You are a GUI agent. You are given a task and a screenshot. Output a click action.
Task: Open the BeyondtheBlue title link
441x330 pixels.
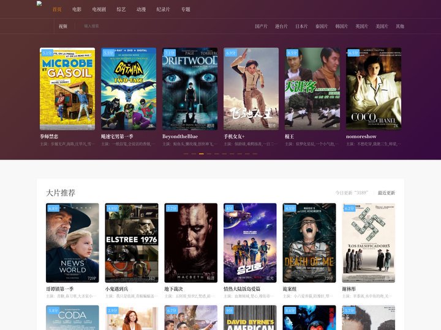click(x=180, y=136)
